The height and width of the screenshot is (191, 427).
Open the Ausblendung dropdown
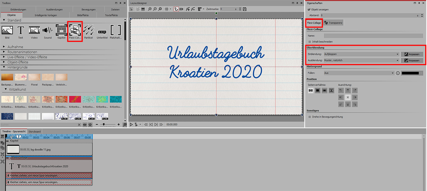[x=361, y=61]
